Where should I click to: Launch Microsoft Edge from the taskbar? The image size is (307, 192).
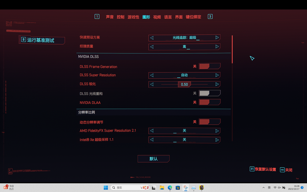[x=170, y=188]
